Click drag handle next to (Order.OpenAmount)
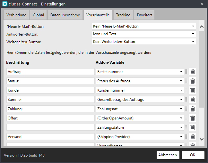208x163 pixels. (186, 118)
